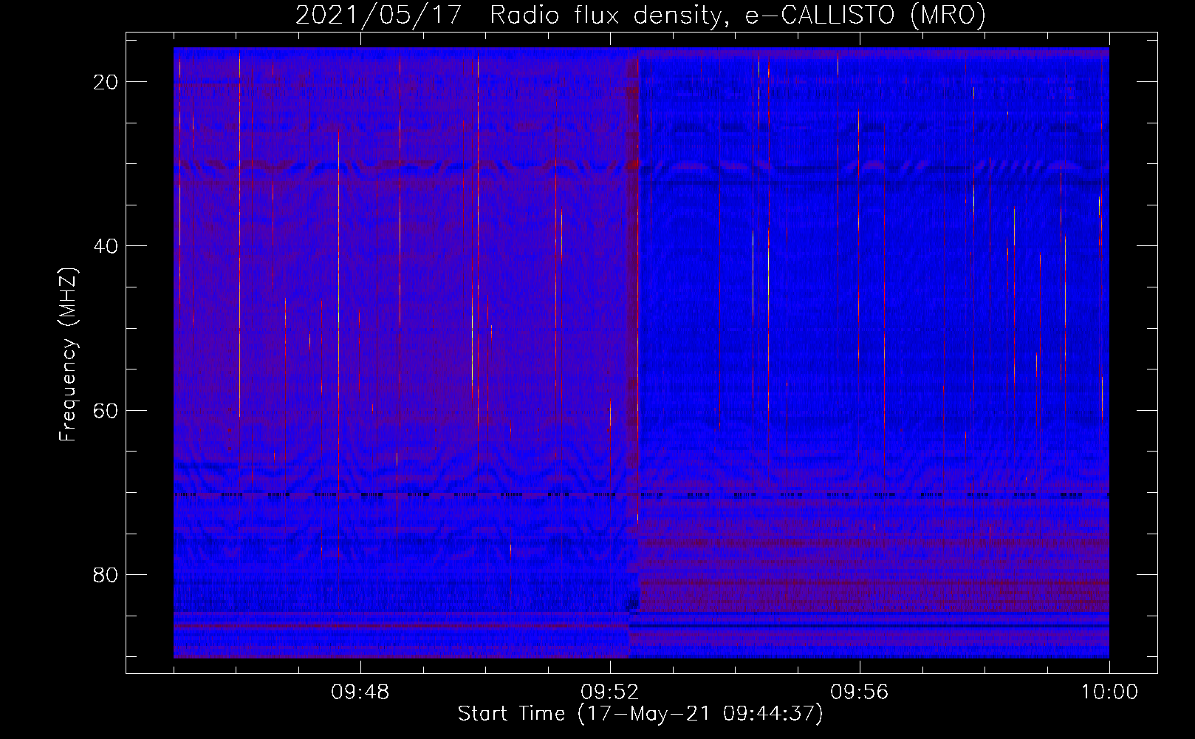The image size is (1195, 739).
Task: Click the 80 frequency tick label
Action: [106, 574]
